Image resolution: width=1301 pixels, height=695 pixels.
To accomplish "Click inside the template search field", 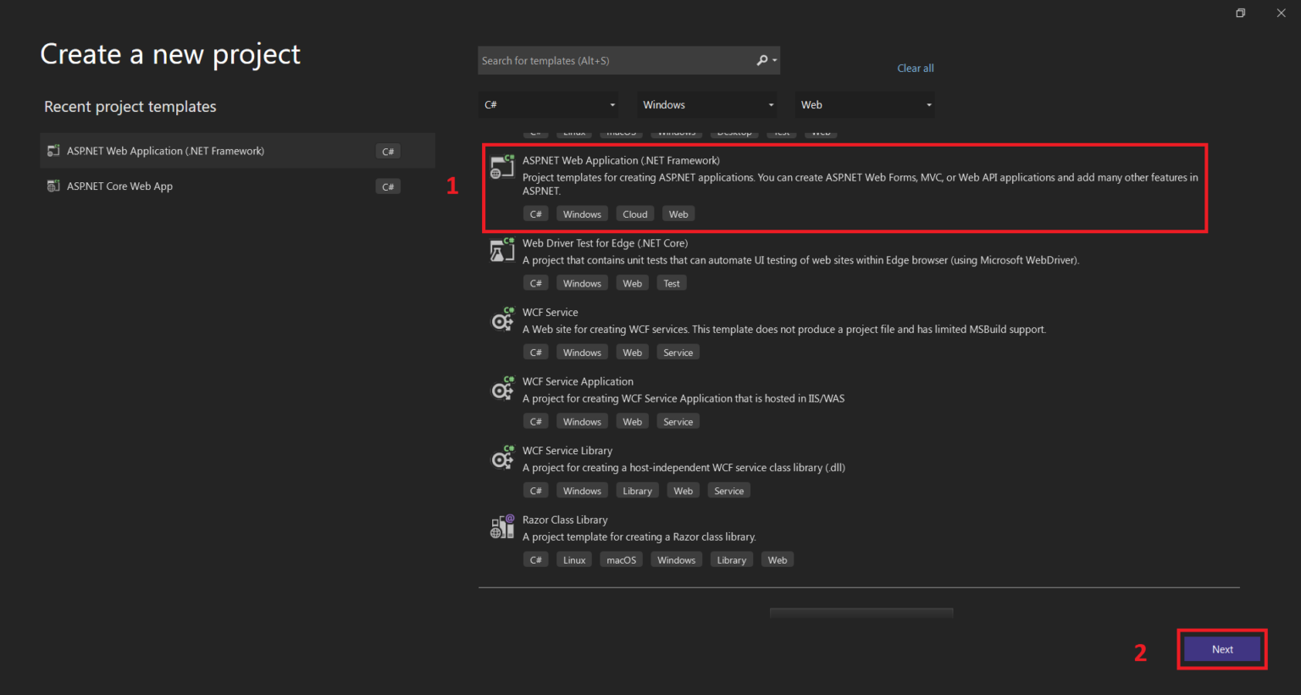I will pyautogui.click(x=618, y=60).
